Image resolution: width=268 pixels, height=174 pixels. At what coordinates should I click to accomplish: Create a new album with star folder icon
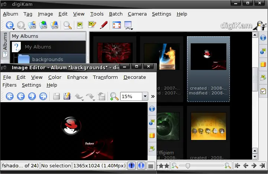coord(32,25)
